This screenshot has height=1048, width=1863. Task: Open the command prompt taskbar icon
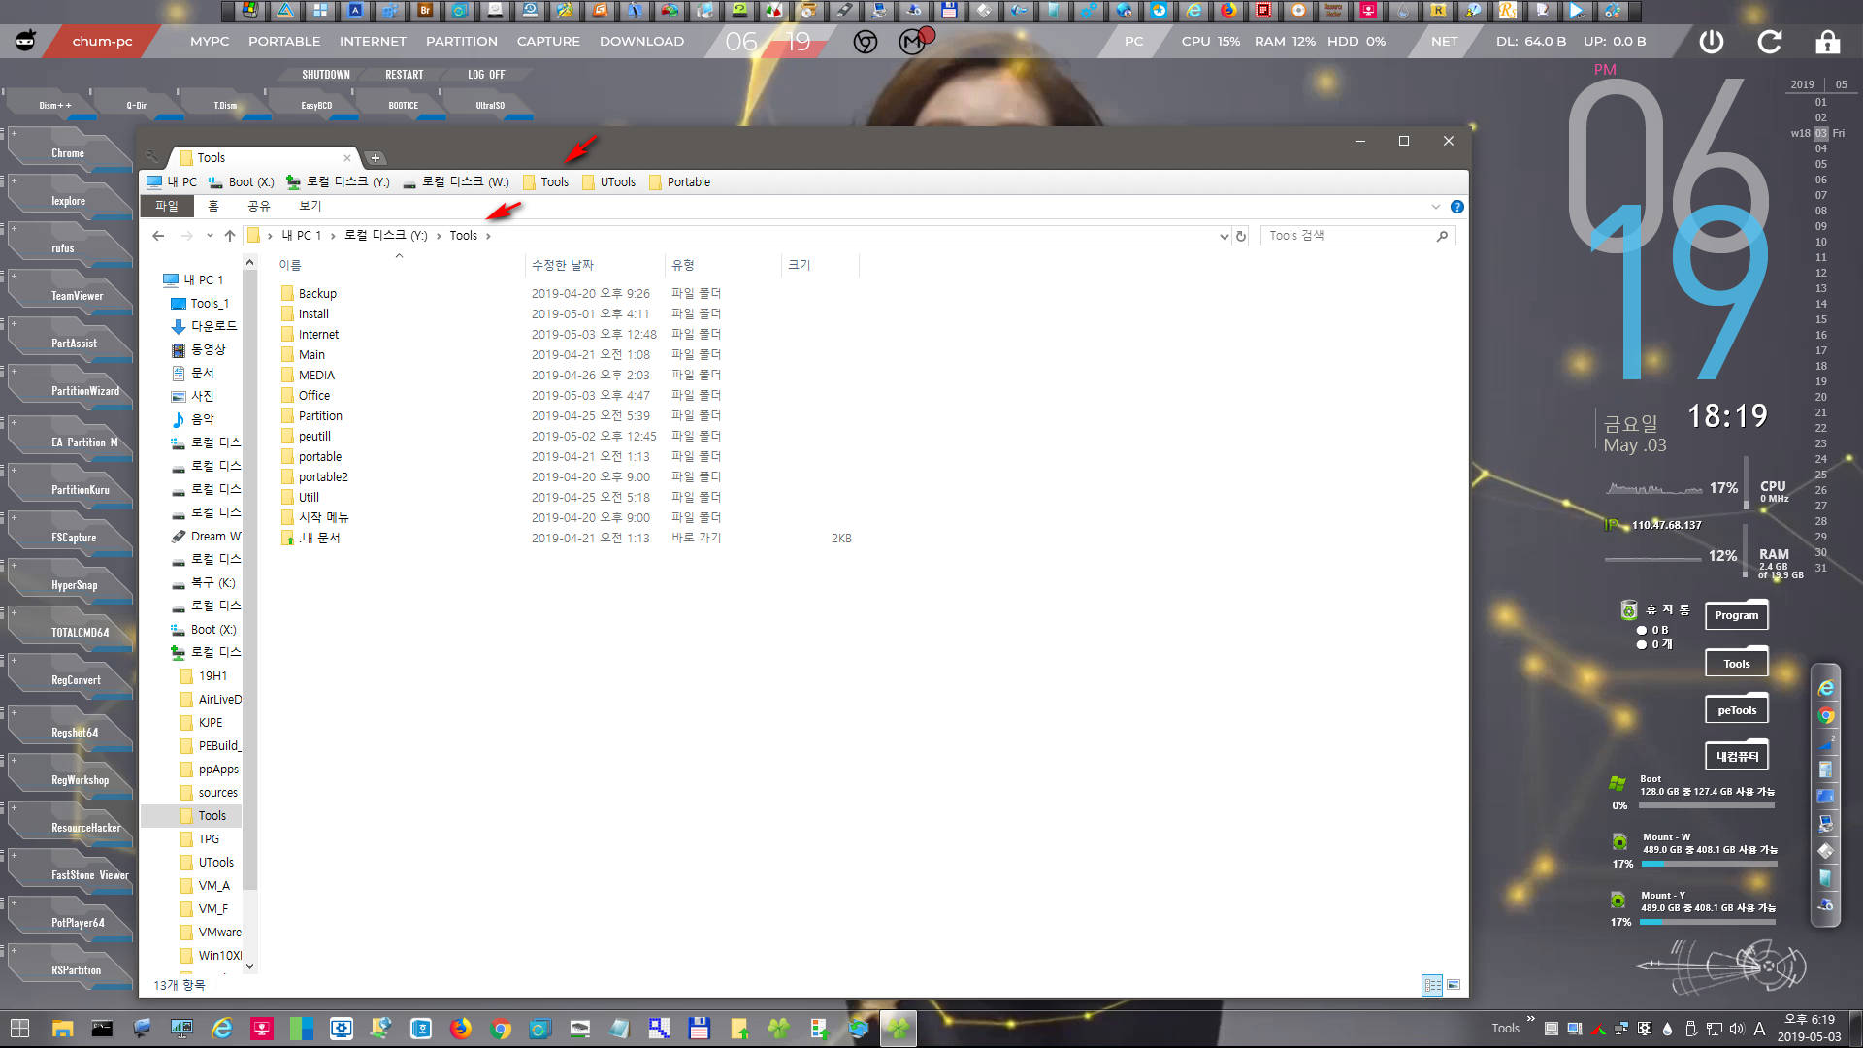102,1029
